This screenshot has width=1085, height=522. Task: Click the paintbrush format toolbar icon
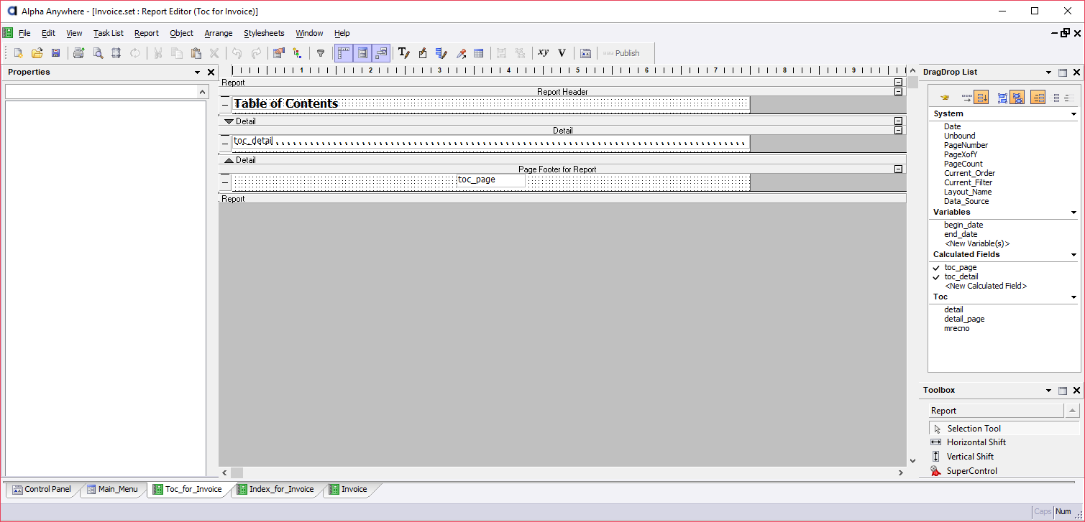441,53
